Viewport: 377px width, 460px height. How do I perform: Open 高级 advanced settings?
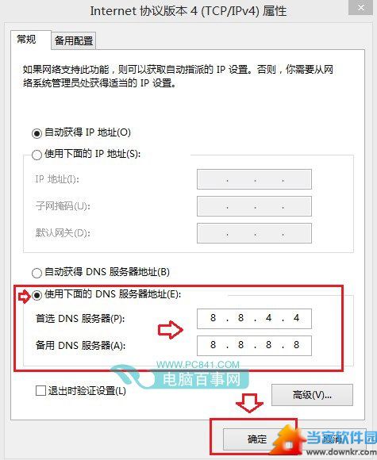tap(312, 395)
